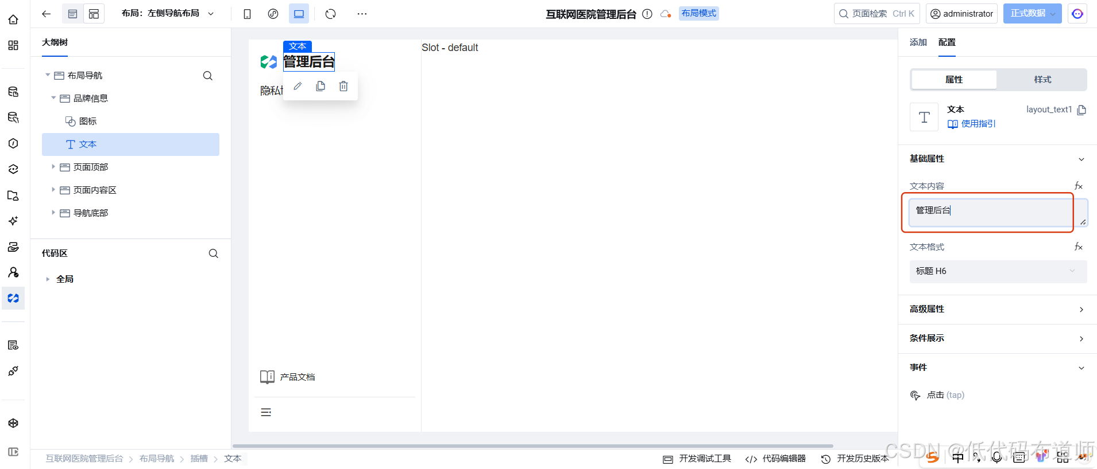Select the desktop PC preview icon
1097x469 pixels.
point(299,14)
